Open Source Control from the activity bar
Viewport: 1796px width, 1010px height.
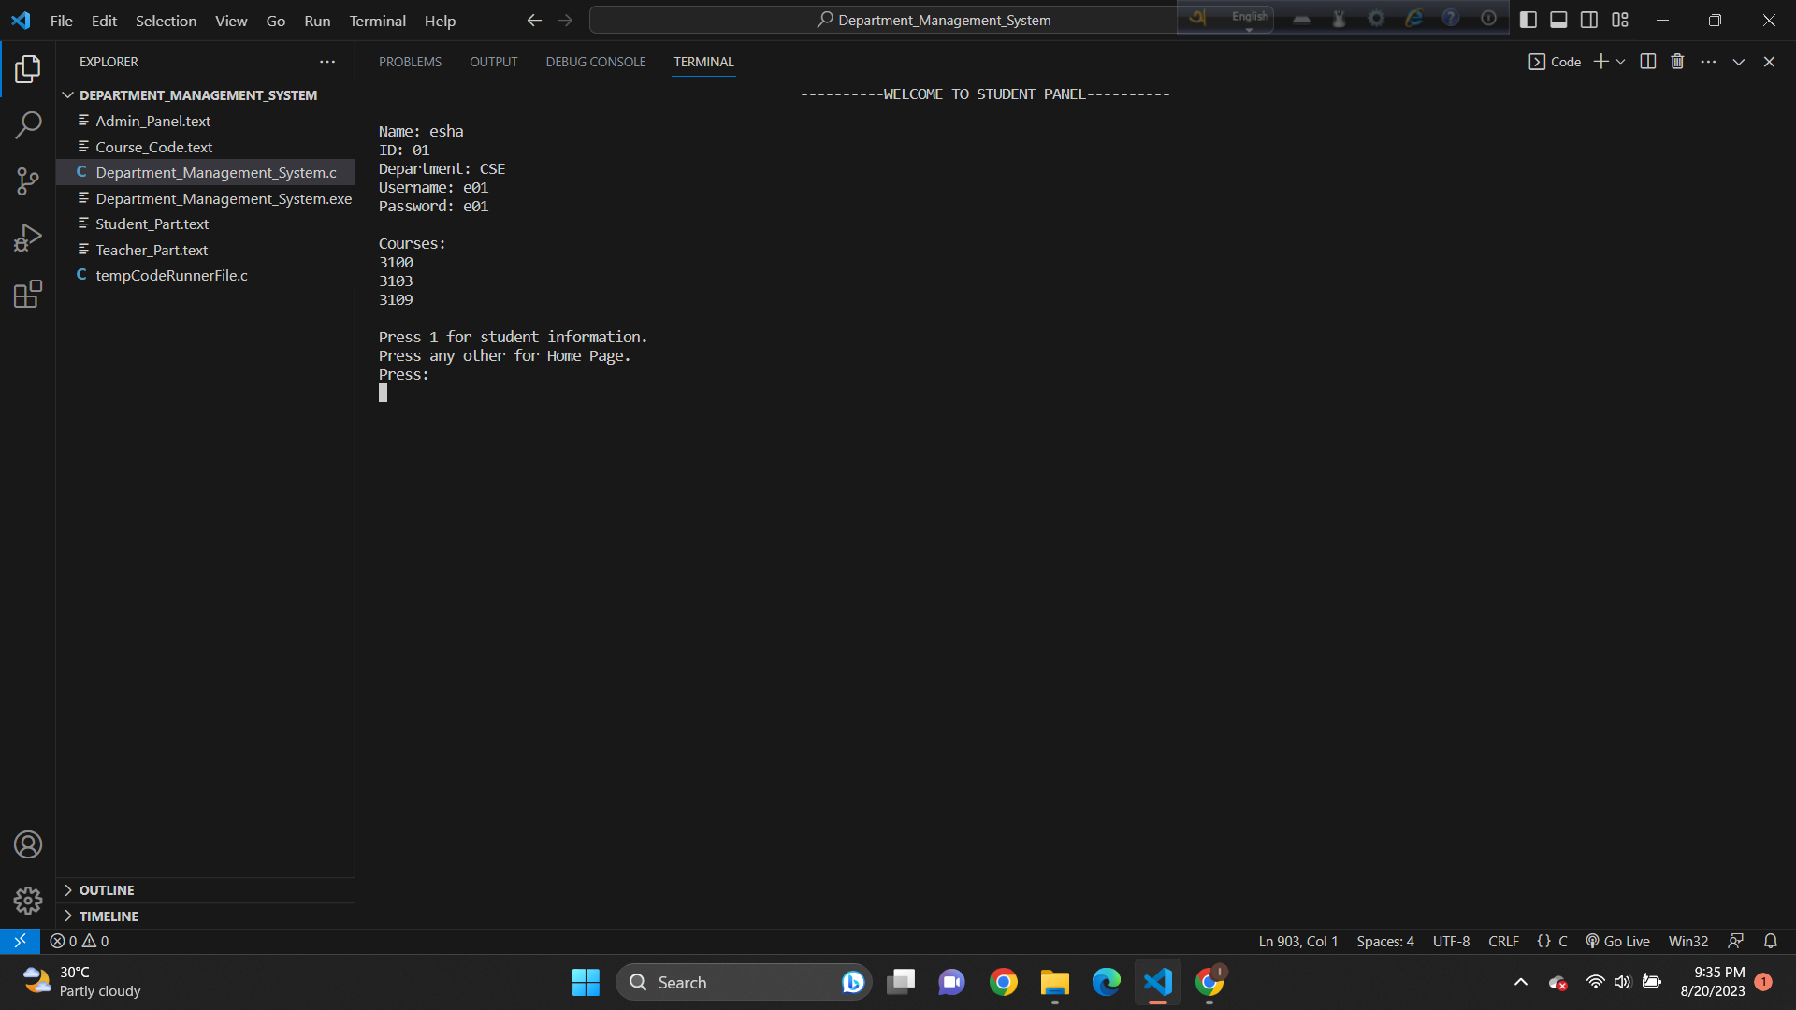coord(27,180)
